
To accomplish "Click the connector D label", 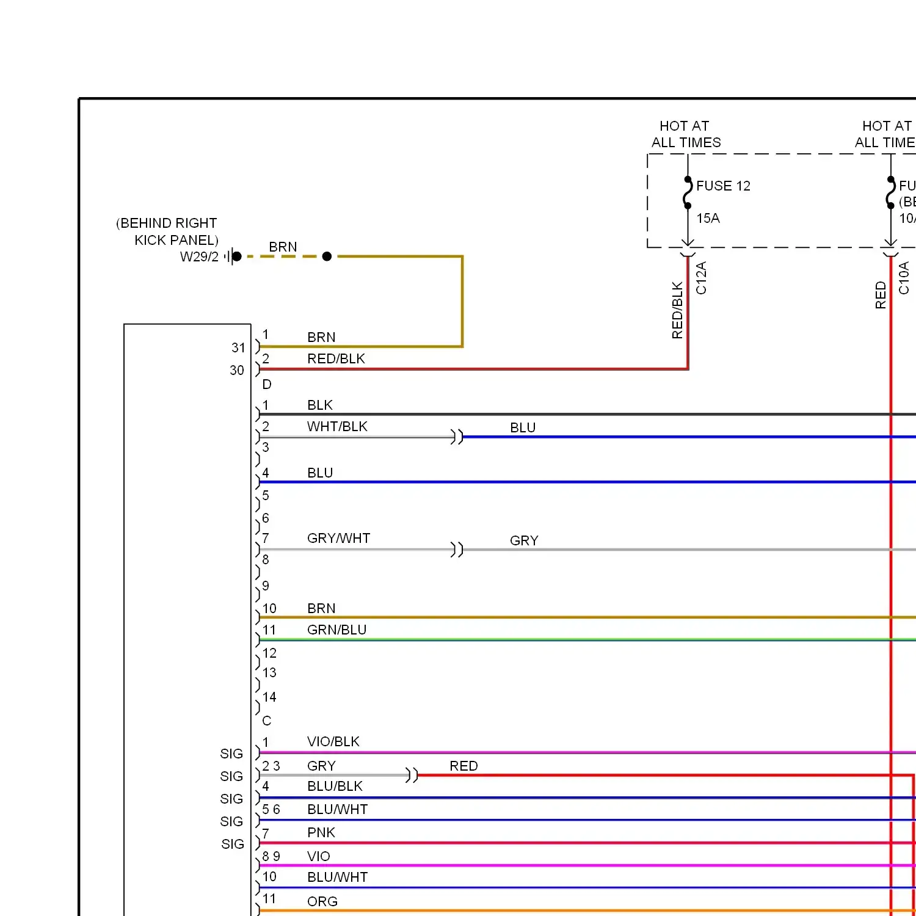I will tap(267, 384).
